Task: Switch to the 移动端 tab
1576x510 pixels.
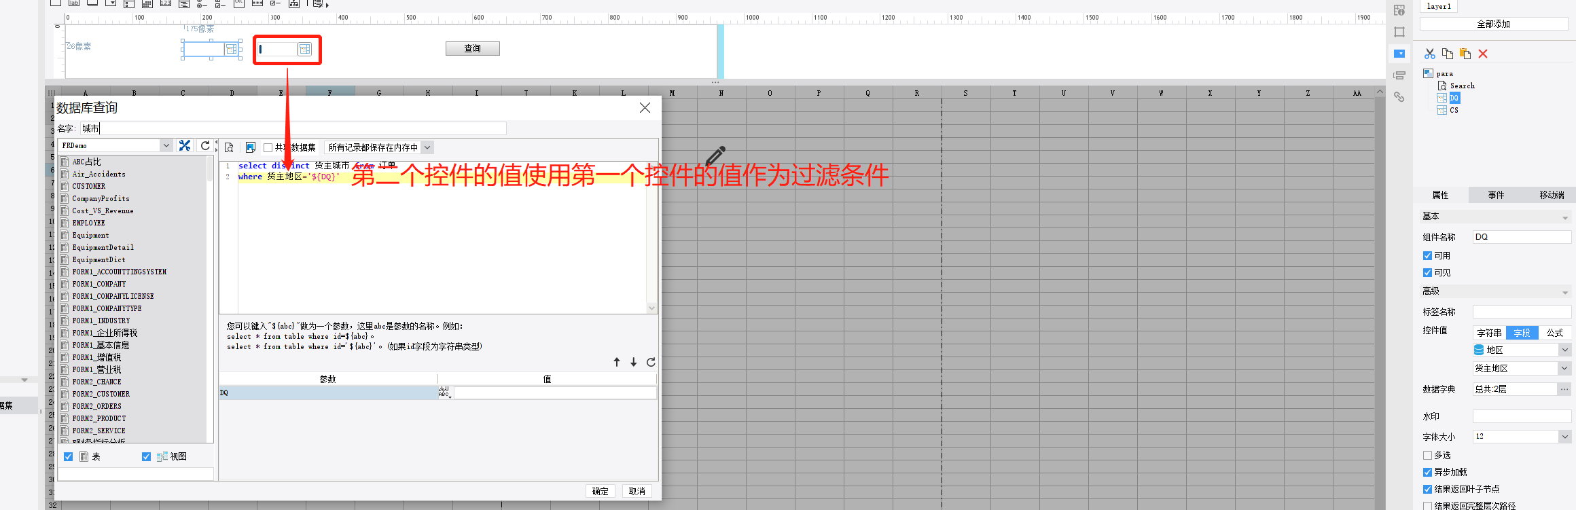Action: click(1552, 195)
